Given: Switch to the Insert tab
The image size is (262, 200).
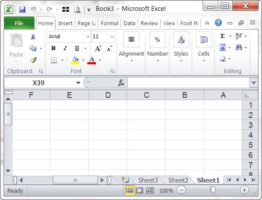Looking at the screenshot, I should pos(65,23).
